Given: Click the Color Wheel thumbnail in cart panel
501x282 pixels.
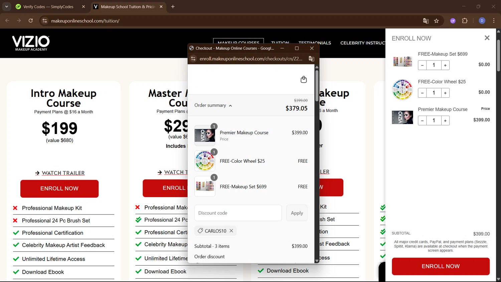Looking at the screenshot, I should [x=402, y=90].
